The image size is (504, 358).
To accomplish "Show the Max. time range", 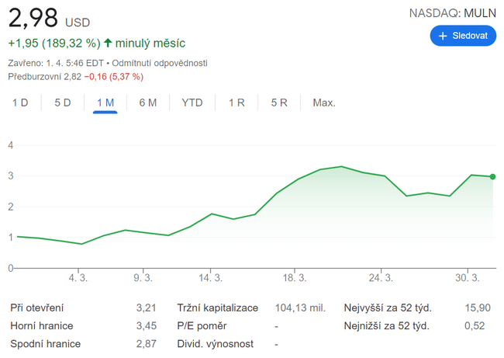I will pyautogui.click(x=323, y=103).
